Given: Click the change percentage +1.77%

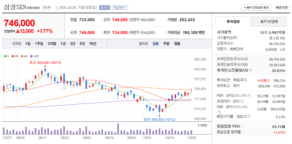Looking at the screenshot, I should (x=45, y=31).
